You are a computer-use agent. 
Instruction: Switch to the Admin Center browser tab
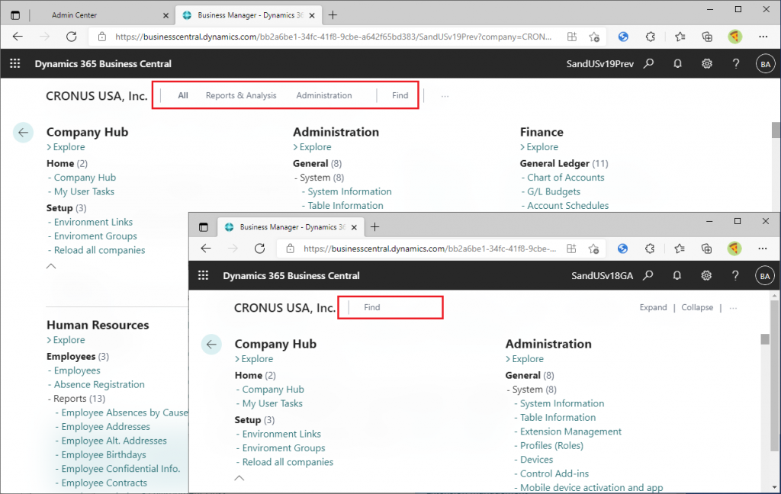[x=74, y=15]
